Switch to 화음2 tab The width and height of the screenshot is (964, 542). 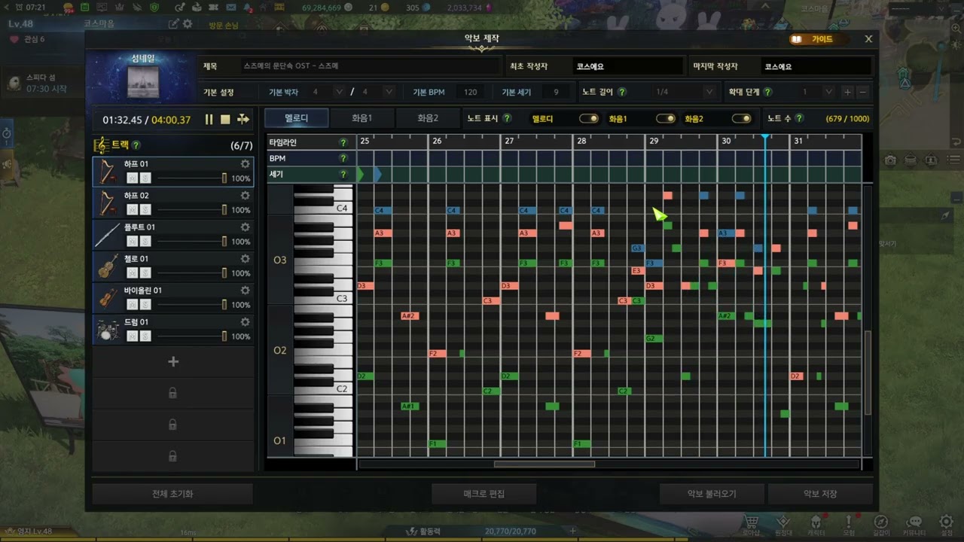[428, 118]
